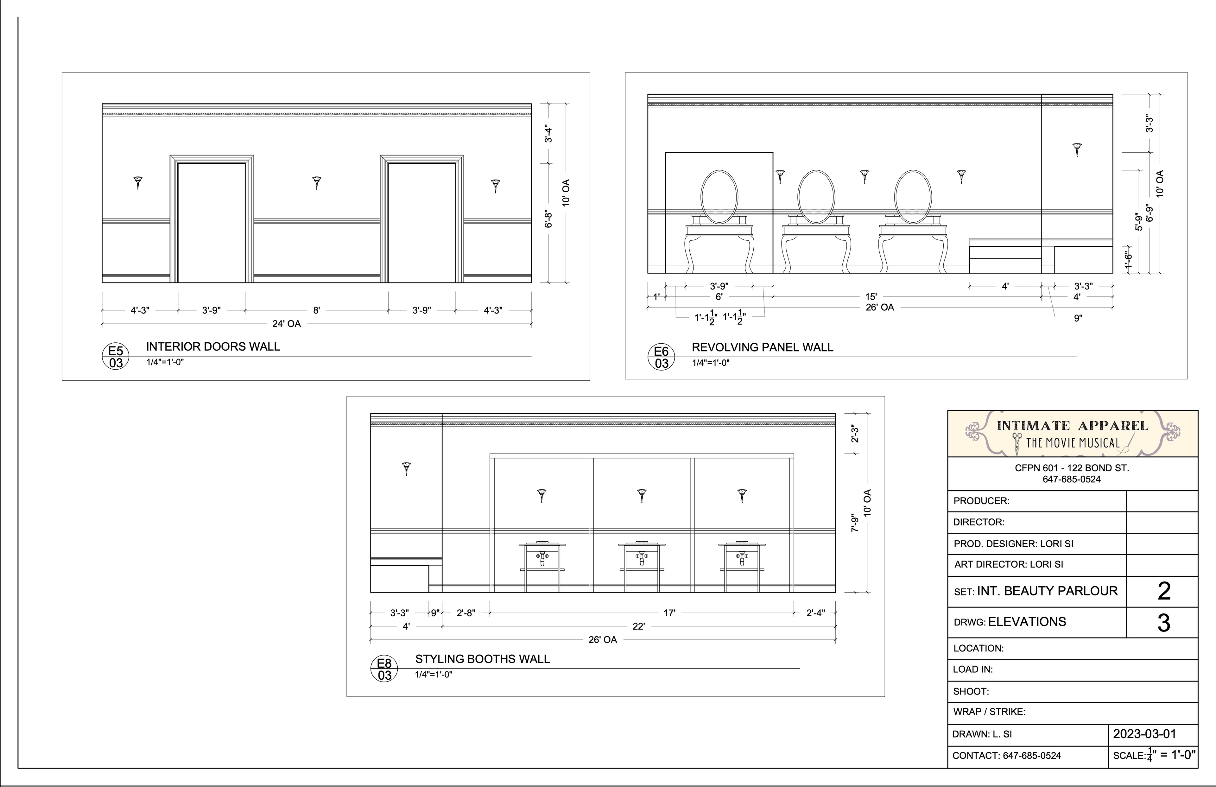The width and height of the screenshot is (1216, 787).
Task: Click the right door opening in Interior Doors Wall
Action: click(421, 222)
